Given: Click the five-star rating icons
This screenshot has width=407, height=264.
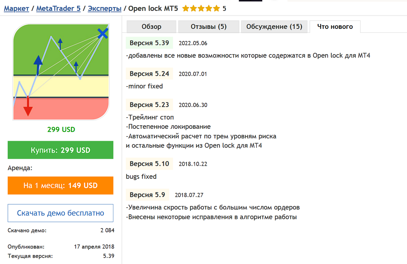Looking at the screenshot, I should click(x=201, y=9).
